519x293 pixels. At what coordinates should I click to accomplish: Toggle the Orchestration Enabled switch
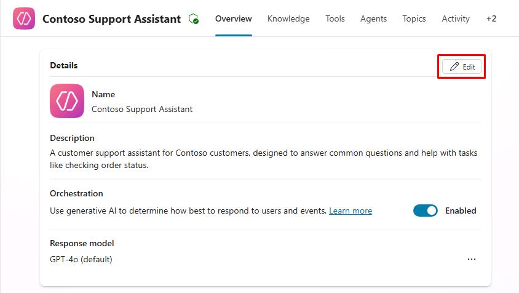pyautogui.click(x=425, y=211)
